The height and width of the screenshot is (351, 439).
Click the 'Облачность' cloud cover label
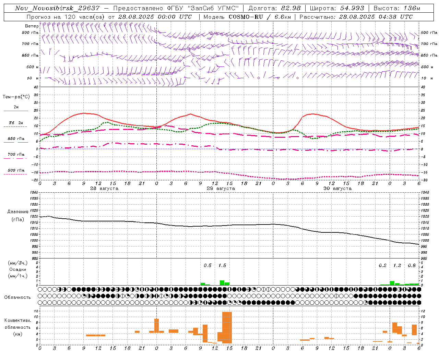click(x=17, y=298)
